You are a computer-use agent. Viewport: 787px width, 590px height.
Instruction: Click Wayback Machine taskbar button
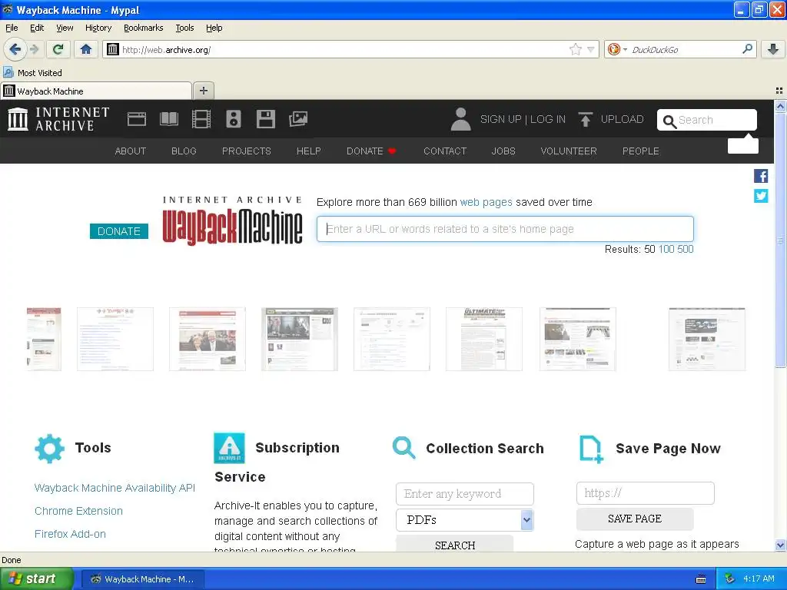142,579
